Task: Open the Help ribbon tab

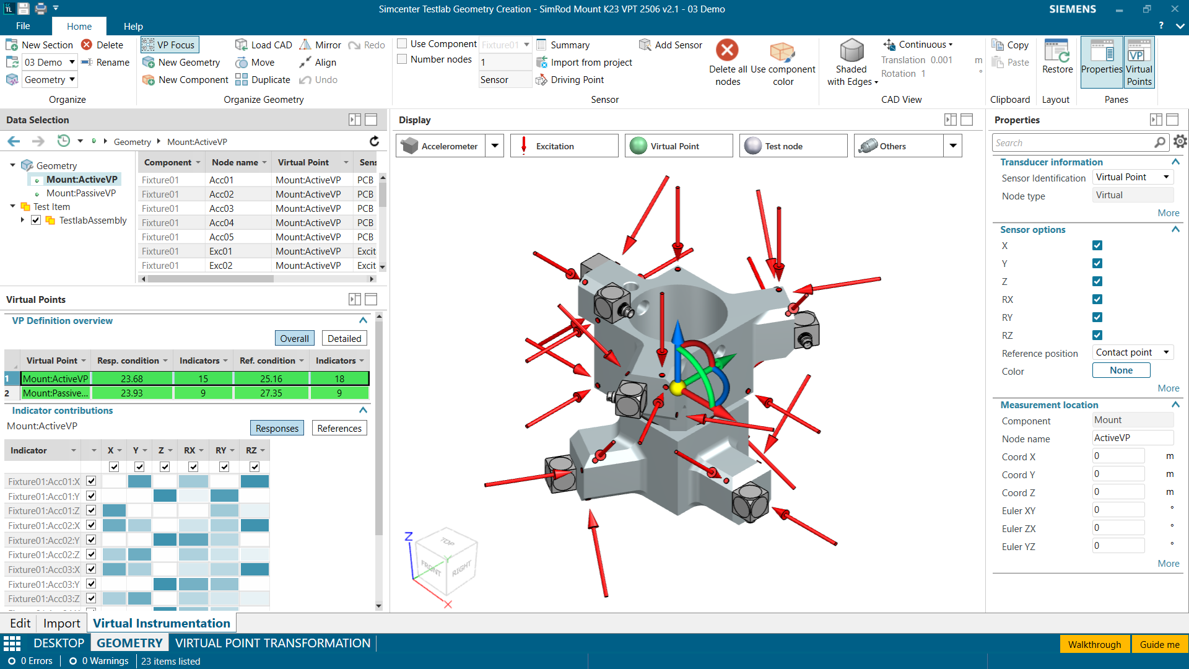Action: (133, 26)
